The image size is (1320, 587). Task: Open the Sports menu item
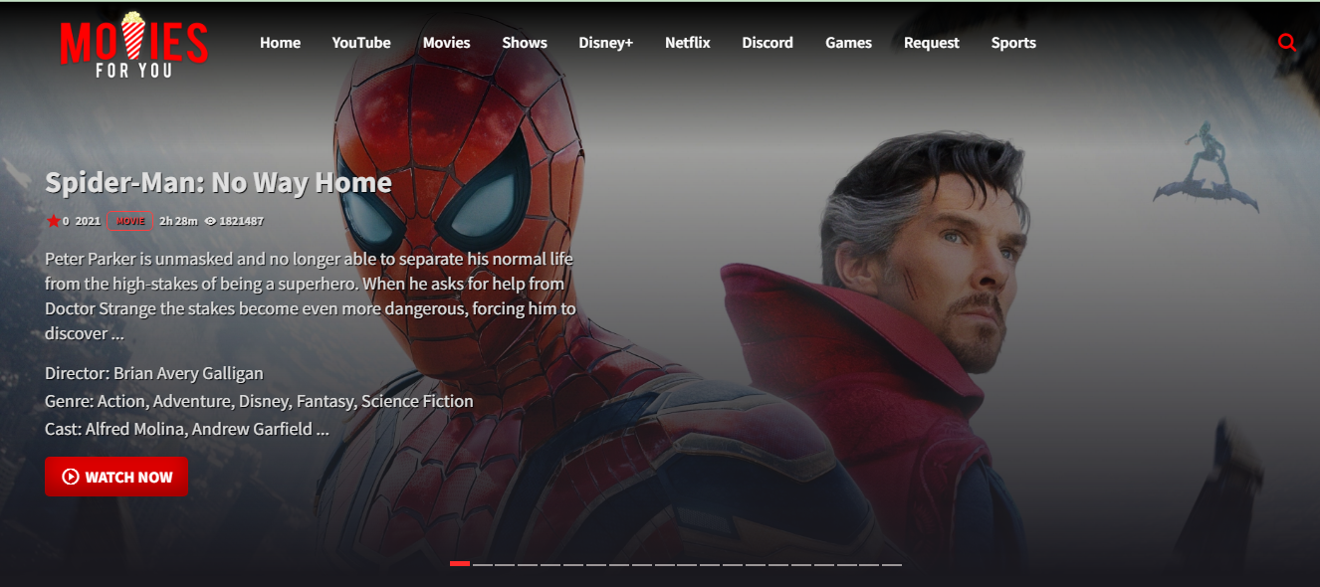click(1013, 43)
